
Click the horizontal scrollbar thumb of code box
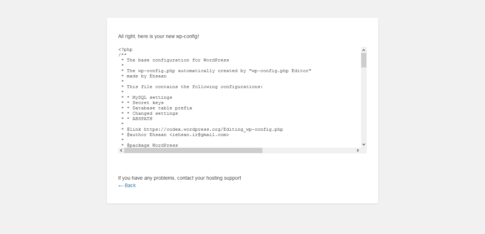193,151
